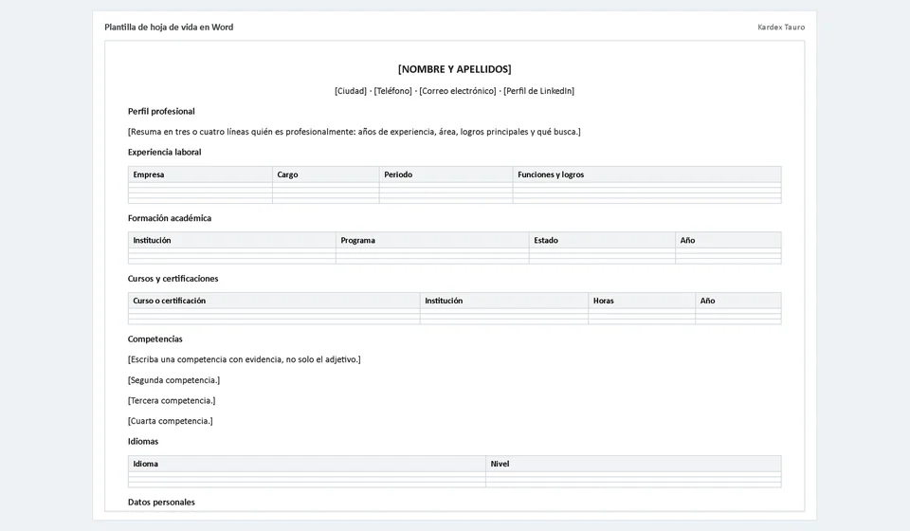Click the 'Experiencia laboral' heading
Screen dimensions: 910x531
(x=164, y=152)
